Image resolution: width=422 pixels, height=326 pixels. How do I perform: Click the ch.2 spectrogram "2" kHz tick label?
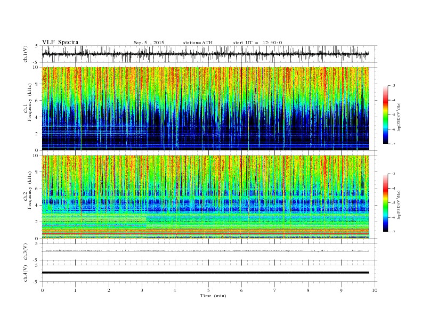coord(37,222)
